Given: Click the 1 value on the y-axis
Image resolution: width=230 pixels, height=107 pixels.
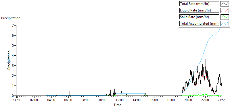Looking at the screenshot, I should click(x=13, y=86).
